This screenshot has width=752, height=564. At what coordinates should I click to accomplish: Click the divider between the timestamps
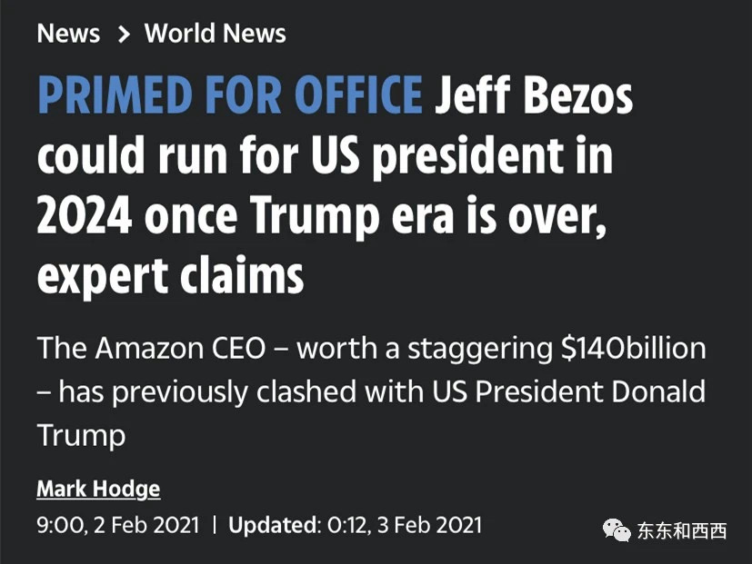click(214, 525)
